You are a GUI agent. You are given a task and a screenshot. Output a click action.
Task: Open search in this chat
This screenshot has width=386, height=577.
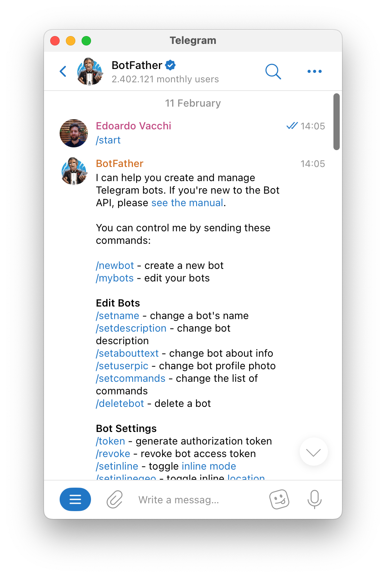273,71
